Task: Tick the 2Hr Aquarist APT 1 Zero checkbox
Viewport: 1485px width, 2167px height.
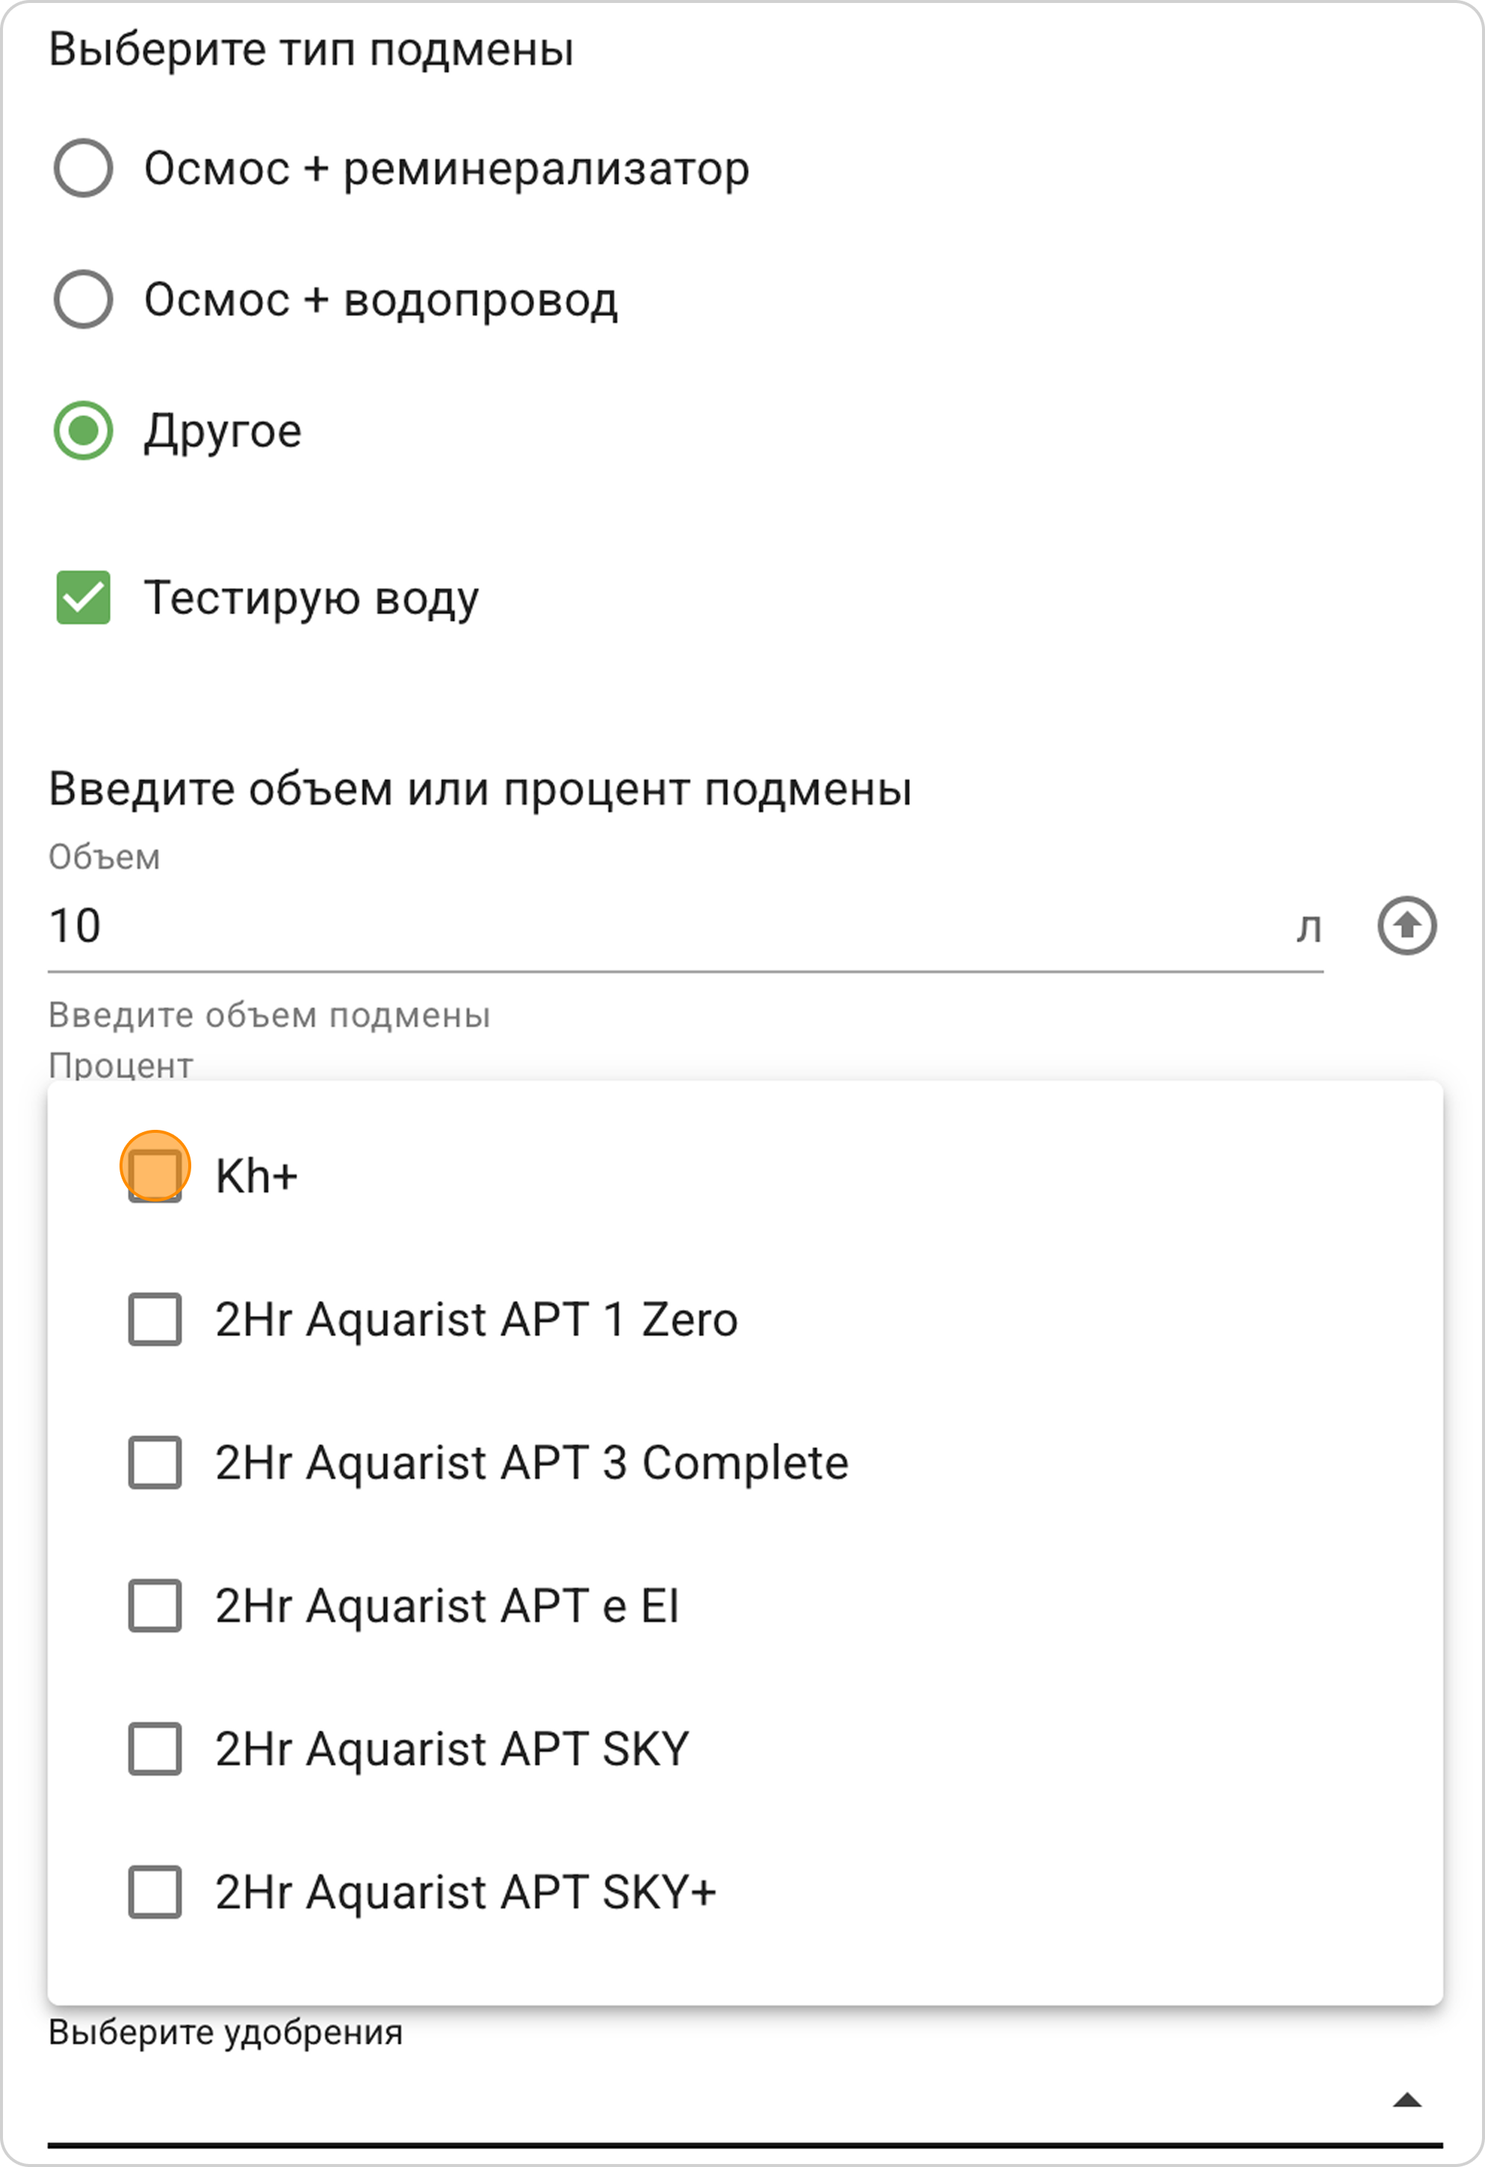Action: click(x=155, y=1320)
